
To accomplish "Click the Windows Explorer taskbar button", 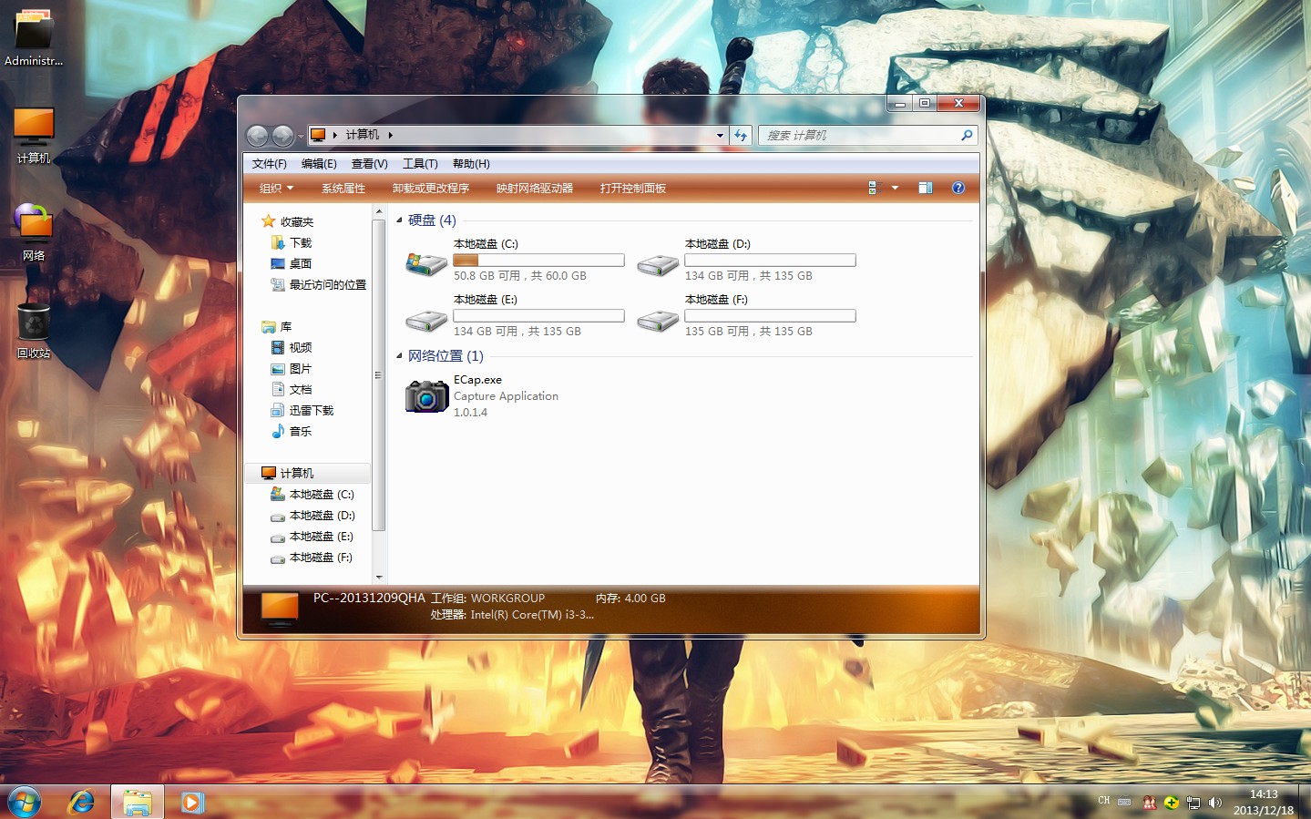I will pos(138,802).
